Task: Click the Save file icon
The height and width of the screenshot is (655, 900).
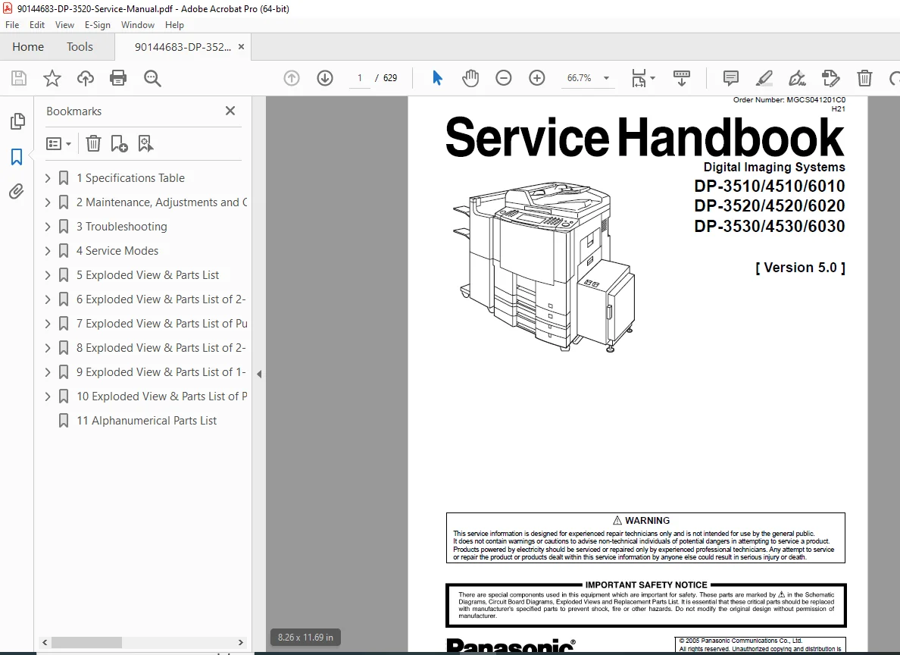Action: [x=19, y=78]
